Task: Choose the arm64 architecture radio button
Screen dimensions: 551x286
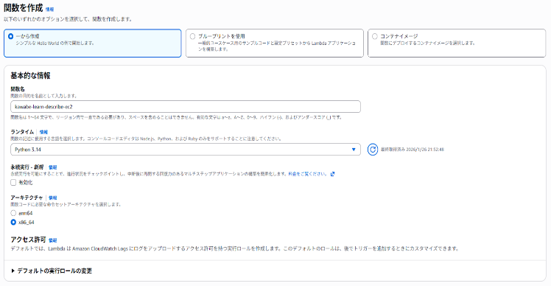Action: tap(13, 213)
